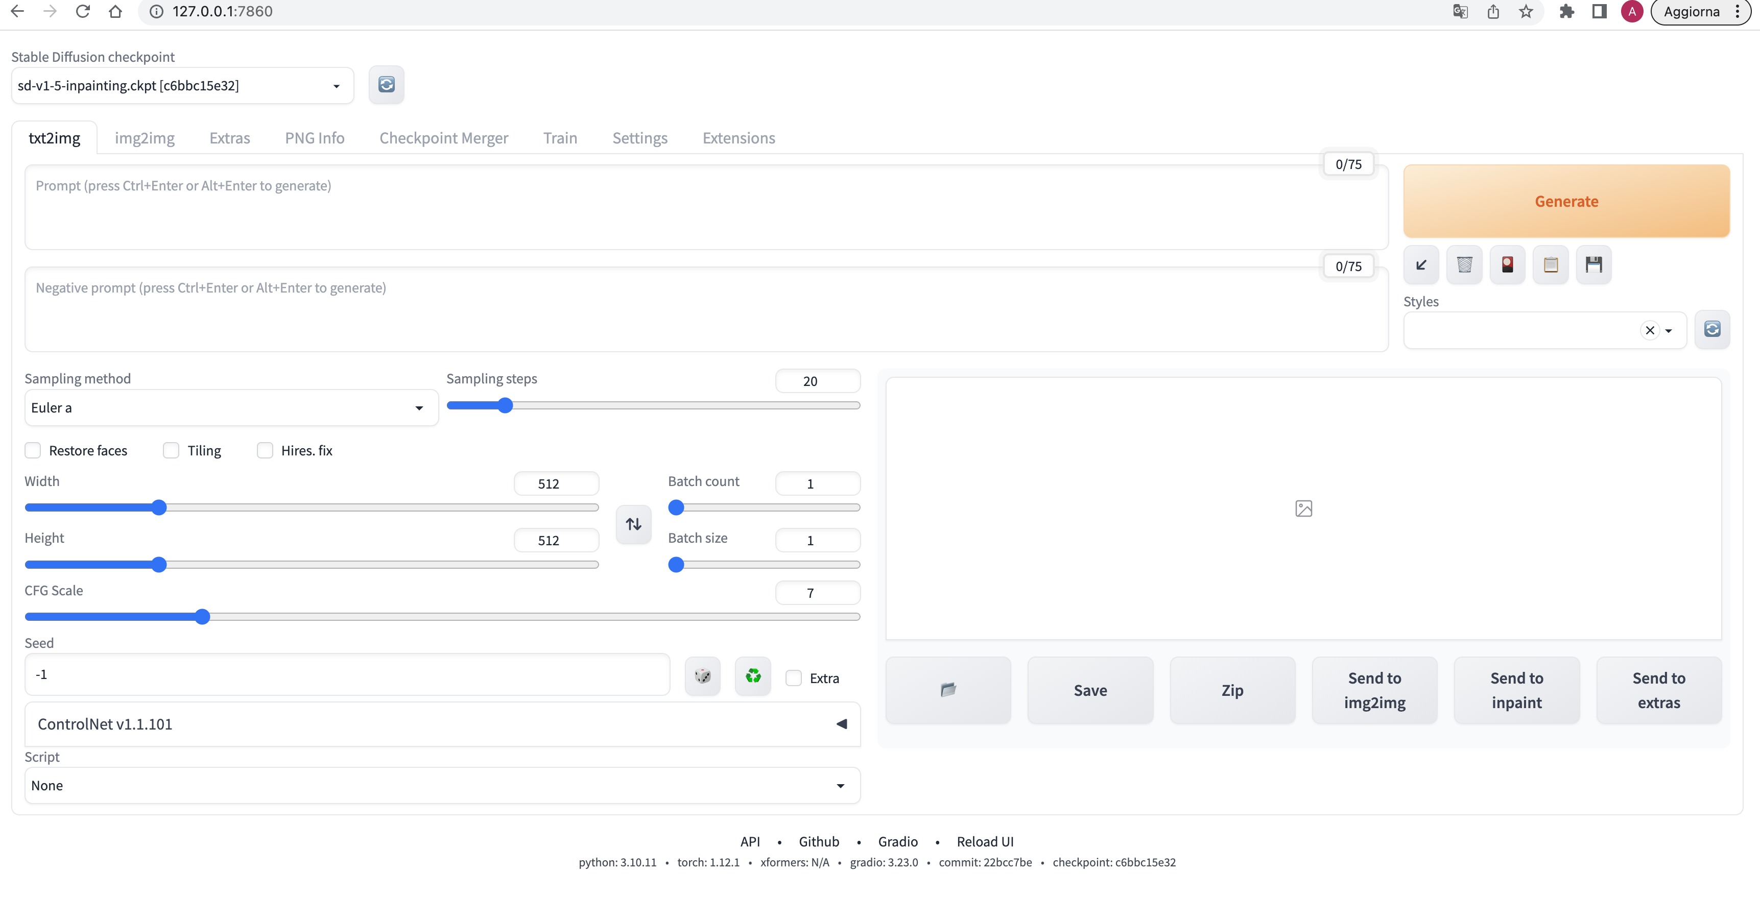The height and width of the screenshot is (921, 1760).
Task: Click the floppy disk save style icon
Action: pyautogui.click(x=1593, y=265)
